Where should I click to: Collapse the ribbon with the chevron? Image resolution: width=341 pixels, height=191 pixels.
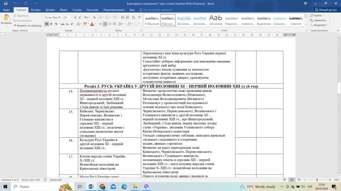click(x=338, y=31)
